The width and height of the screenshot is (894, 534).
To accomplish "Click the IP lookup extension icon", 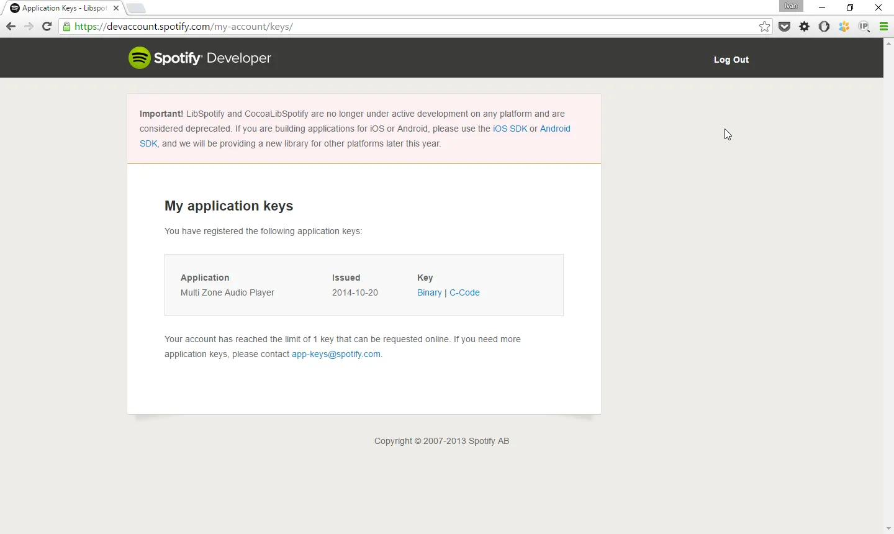I will coord(865,27).
